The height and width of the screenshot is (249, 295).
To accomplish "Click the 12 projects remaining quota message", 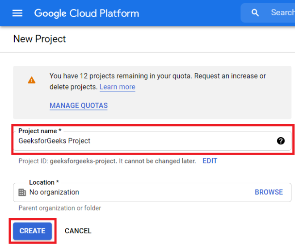I will (x=157, y=76).
